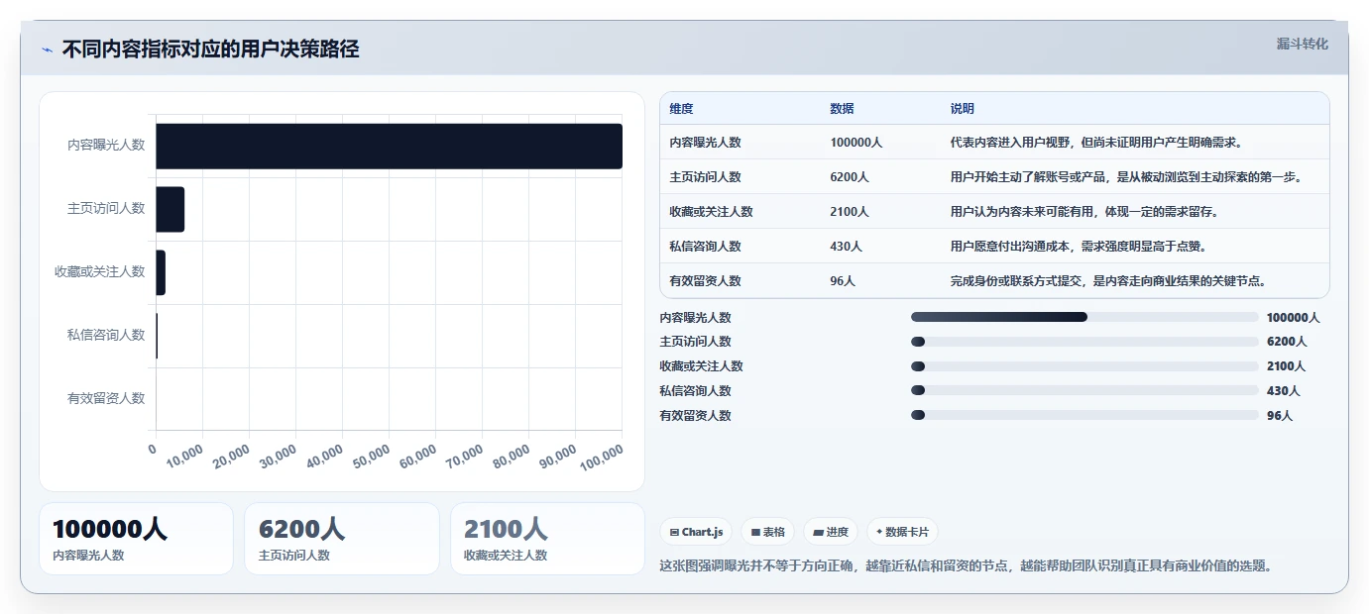Click the 有效留资人数 progress bar
1369x614 pixels.
1084,416
